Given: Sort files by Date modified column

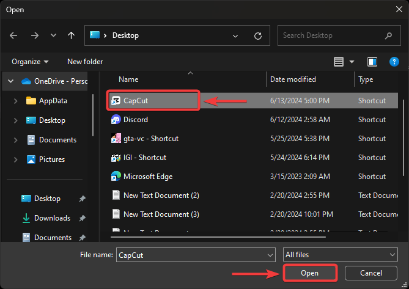Looking at the screenshot, I should (x=293, y=79).
